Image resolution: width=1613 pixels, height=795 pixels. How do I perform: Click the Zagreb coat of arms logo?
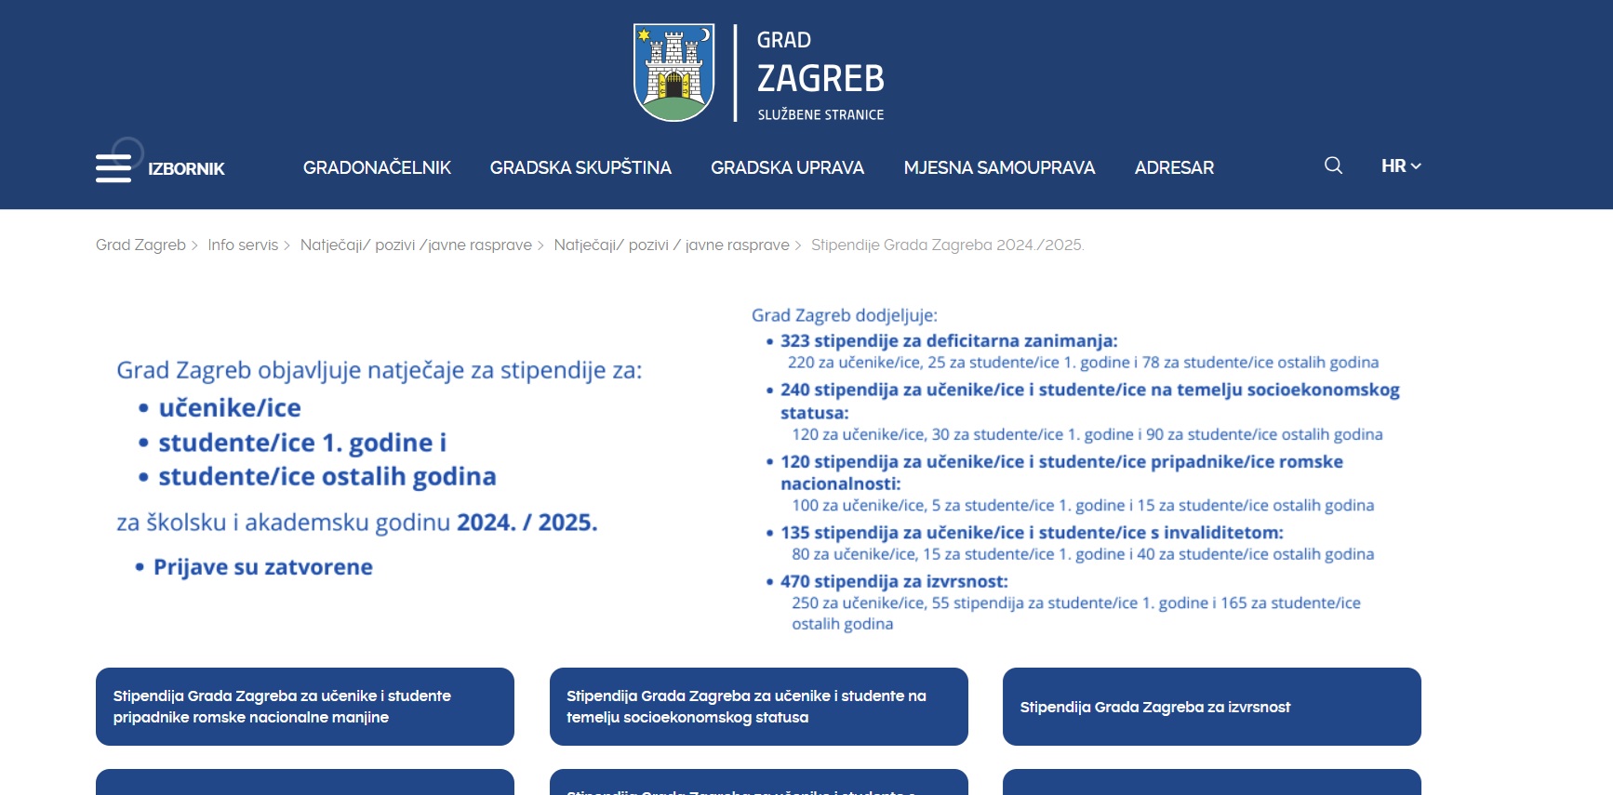point(673,73)
